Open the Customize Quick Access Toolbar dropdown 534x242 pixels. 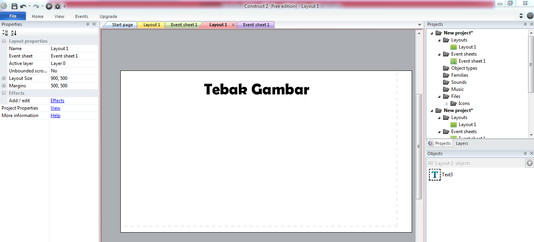[x=64, y=6]
